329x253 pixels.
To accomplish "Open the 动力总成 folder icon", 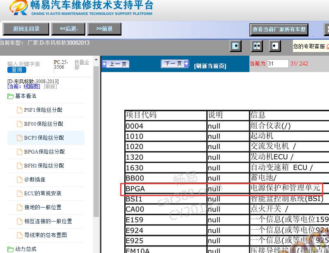I will 11,249.
